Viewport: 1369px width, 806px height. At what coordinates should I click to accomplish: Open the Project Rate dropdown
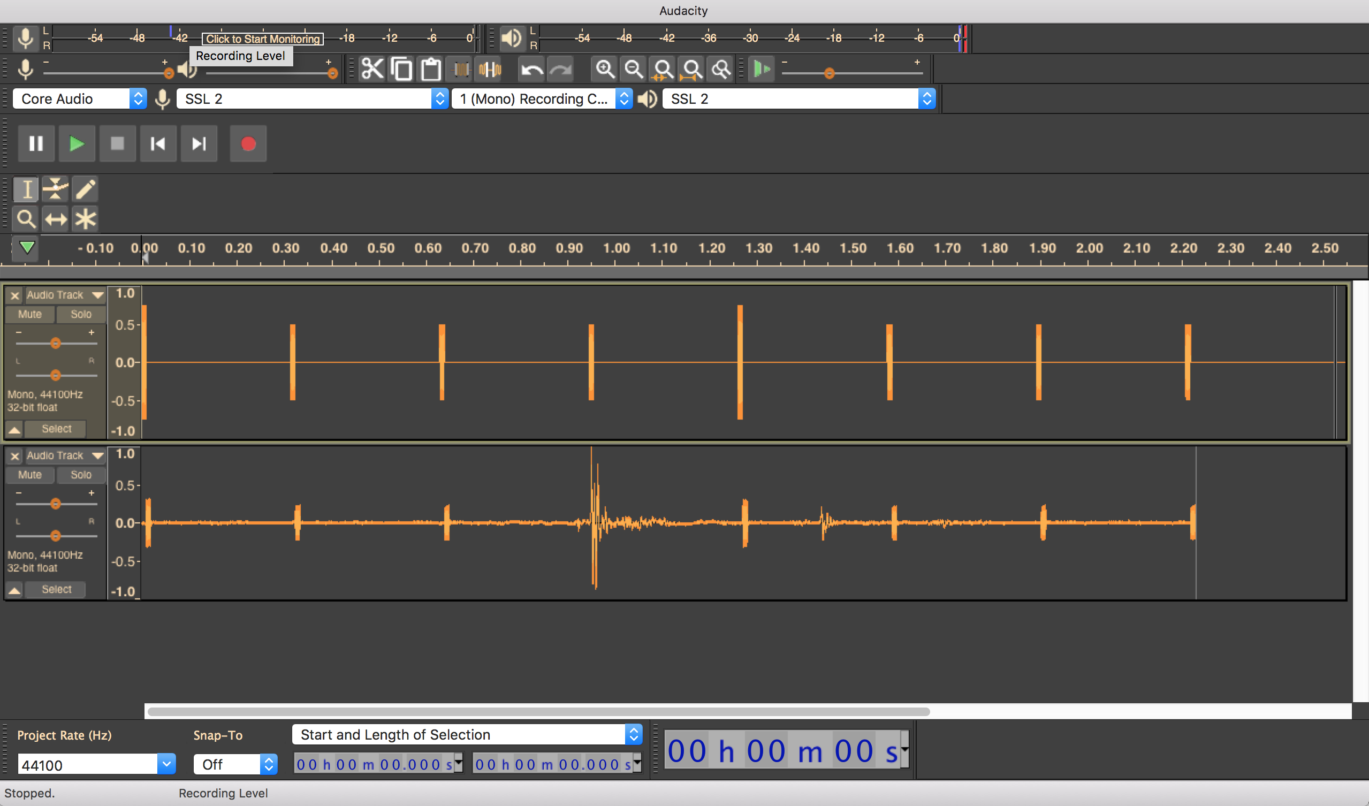click(x=166, y=764)
